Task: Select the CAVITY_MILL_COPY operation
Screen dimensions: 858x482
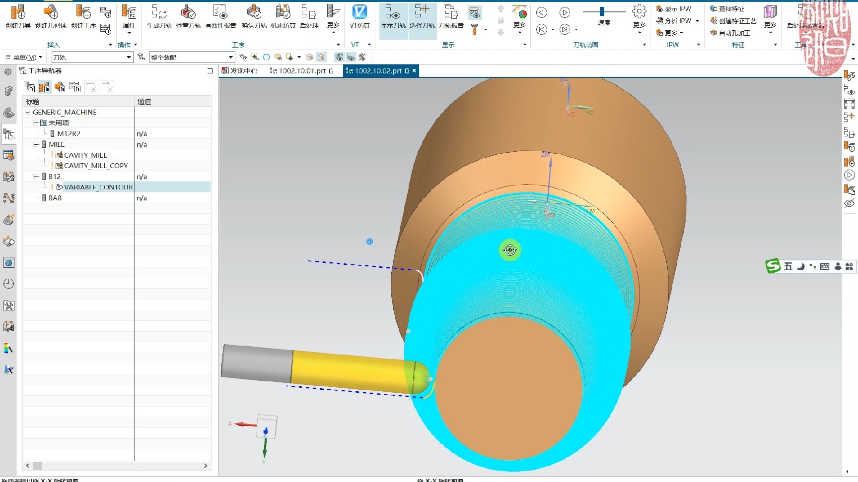Action: pos(95,166)
